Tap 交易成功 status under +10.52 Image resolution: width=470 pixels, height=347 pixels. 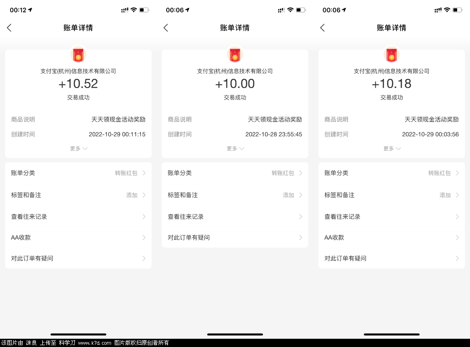(x=78, y=98)
